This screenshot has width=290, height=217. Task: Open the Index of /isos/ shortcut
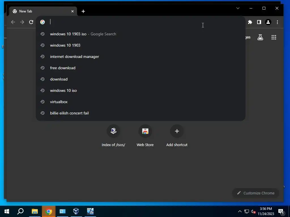tap(113, 136)
